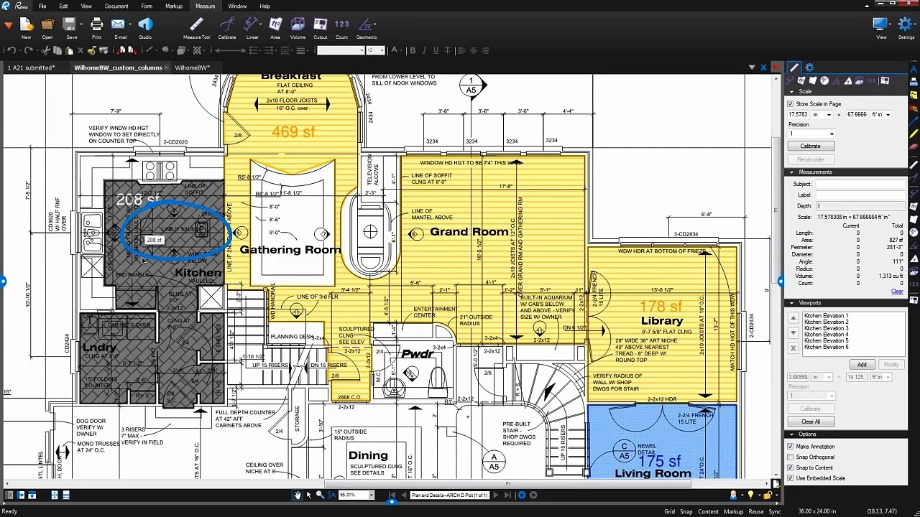Open the font size 12 dropdown
This screenshot has width=920, height=517.
click(x=382, y=50)
